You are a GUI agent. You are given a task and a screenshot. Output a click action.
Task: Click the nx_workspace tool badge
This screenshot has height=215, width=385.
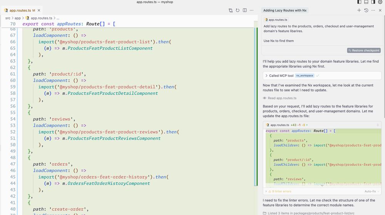pos(305,76)
